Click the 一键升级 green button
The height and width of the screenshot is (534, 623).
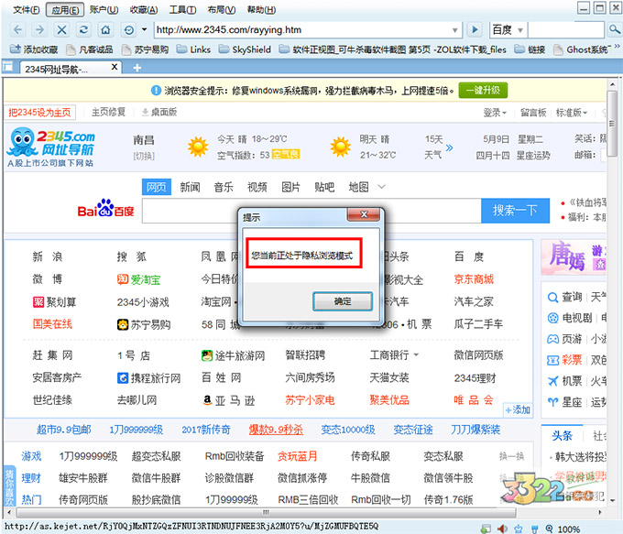[x=483, y=91]
